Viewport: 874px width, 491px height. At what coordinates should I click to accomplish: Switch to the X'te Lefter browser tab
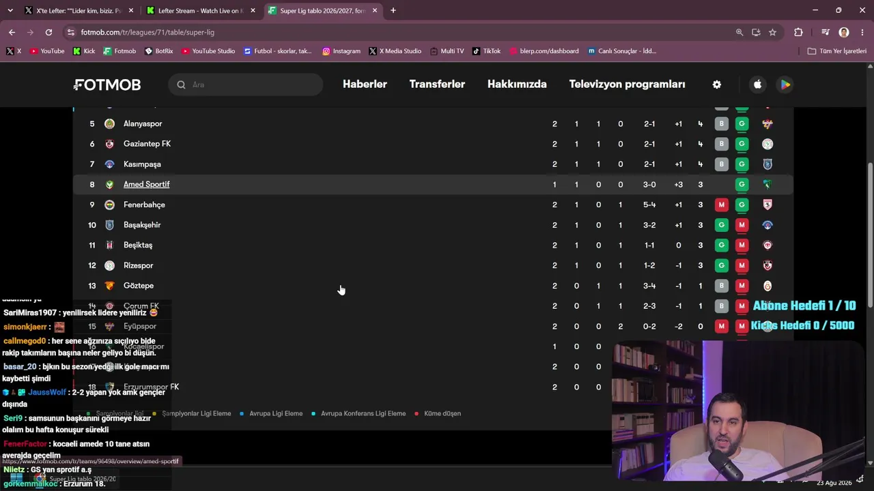tap(78, 11)
